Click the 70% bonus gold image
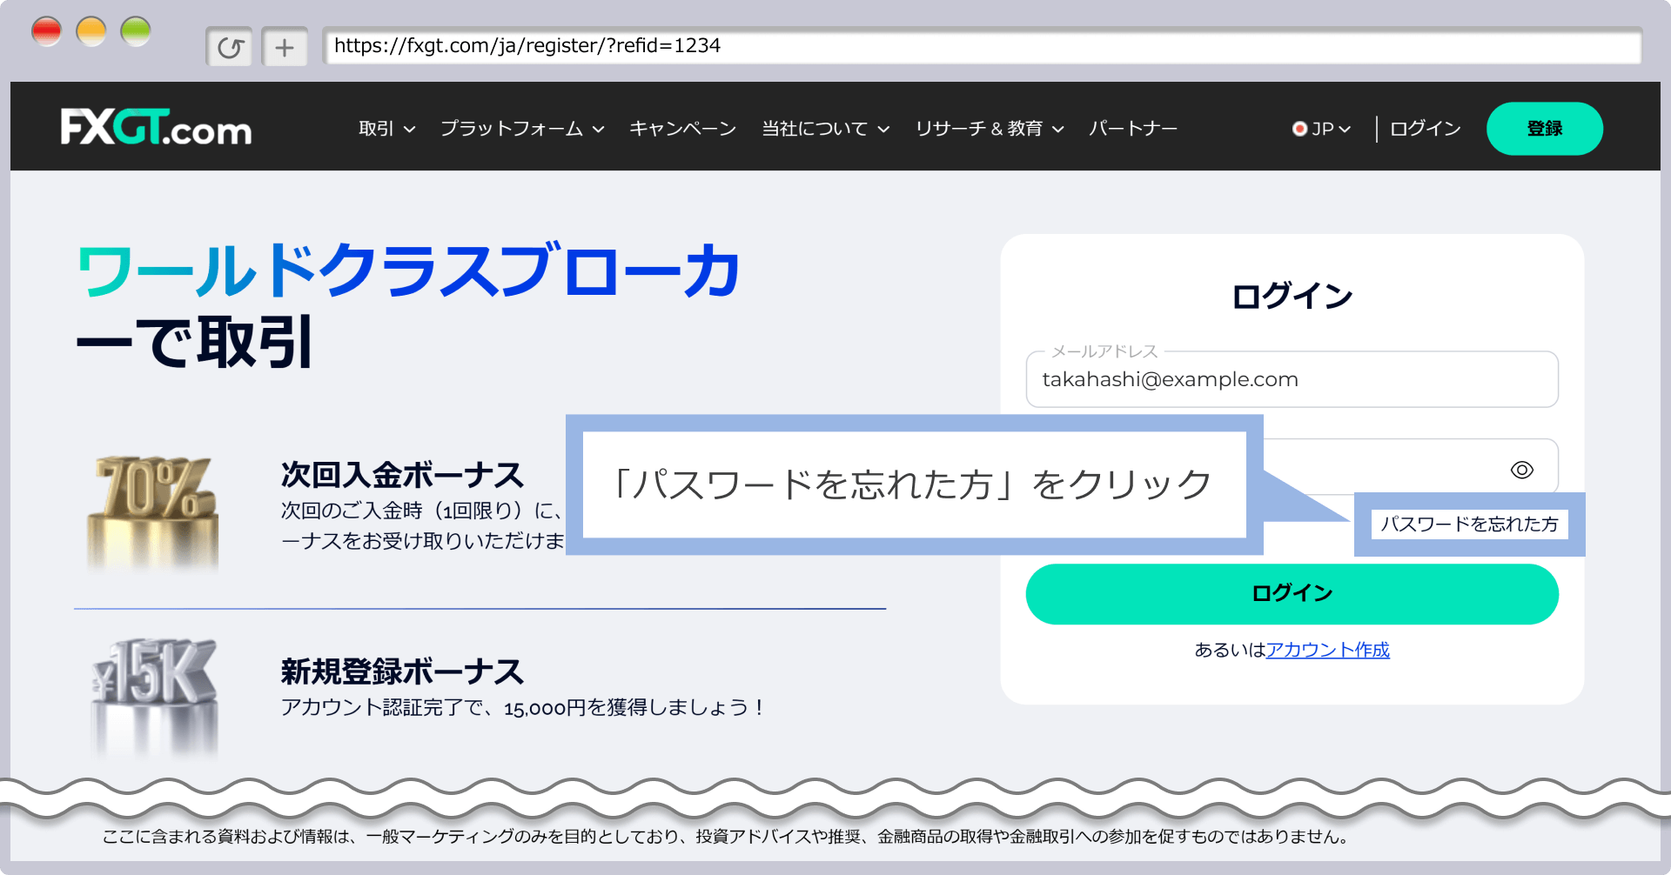1671x875 pixels. pyautogui.click(x=152, y=512)
